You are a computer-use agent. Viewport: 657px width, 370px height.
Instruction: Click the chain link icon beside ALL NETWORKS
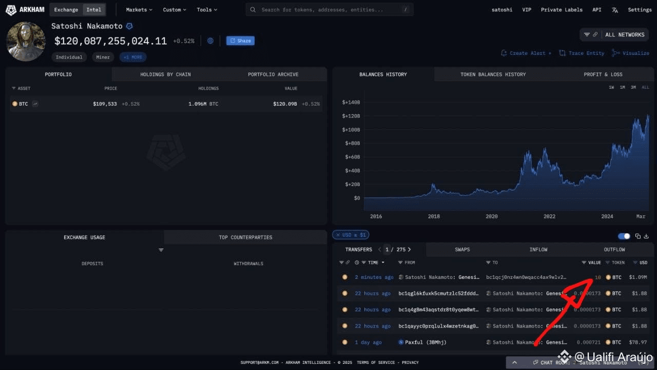595,35
